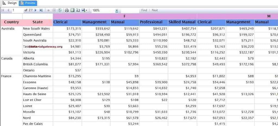
Task: Click the $843,221 value cell
Action: coord(154,29)
